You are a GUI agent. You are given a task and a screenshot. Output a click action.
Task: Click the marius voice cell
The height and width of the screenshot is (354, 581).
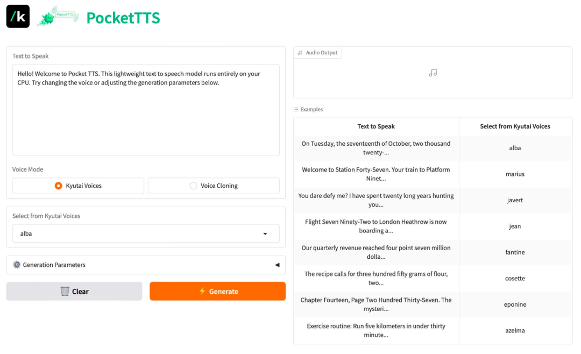(x=515, y=174)
